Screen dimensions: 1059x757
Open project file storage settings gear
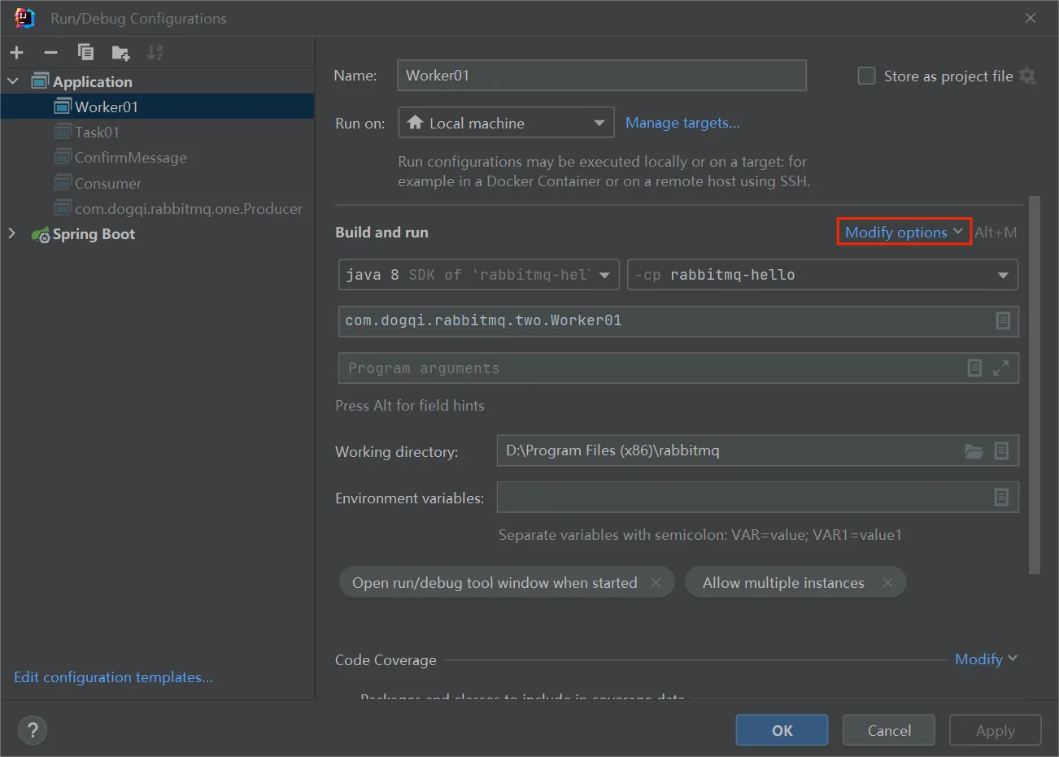pos(1027,76)
